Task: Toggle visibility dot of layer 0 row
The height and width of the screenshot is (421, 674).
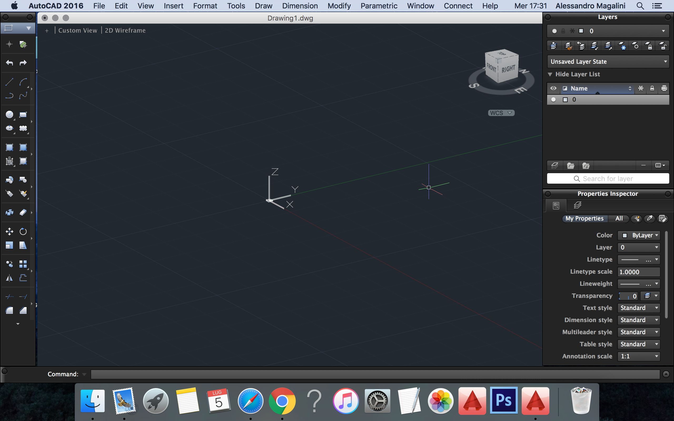Action: pos(553,100)
